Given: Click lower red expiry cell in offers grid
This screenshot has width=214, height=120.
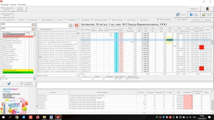Looking at the screenshot, I should [x=201, y=68].
